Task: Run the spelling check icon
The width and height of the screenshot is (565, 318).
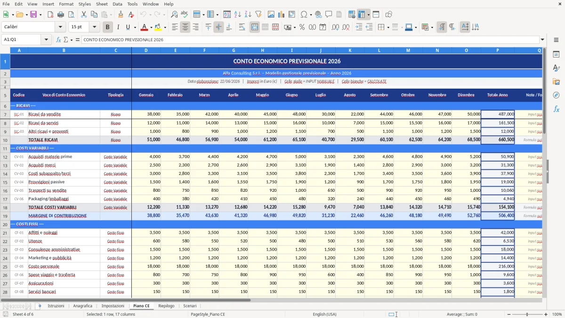Action: [x=185, y=15]
